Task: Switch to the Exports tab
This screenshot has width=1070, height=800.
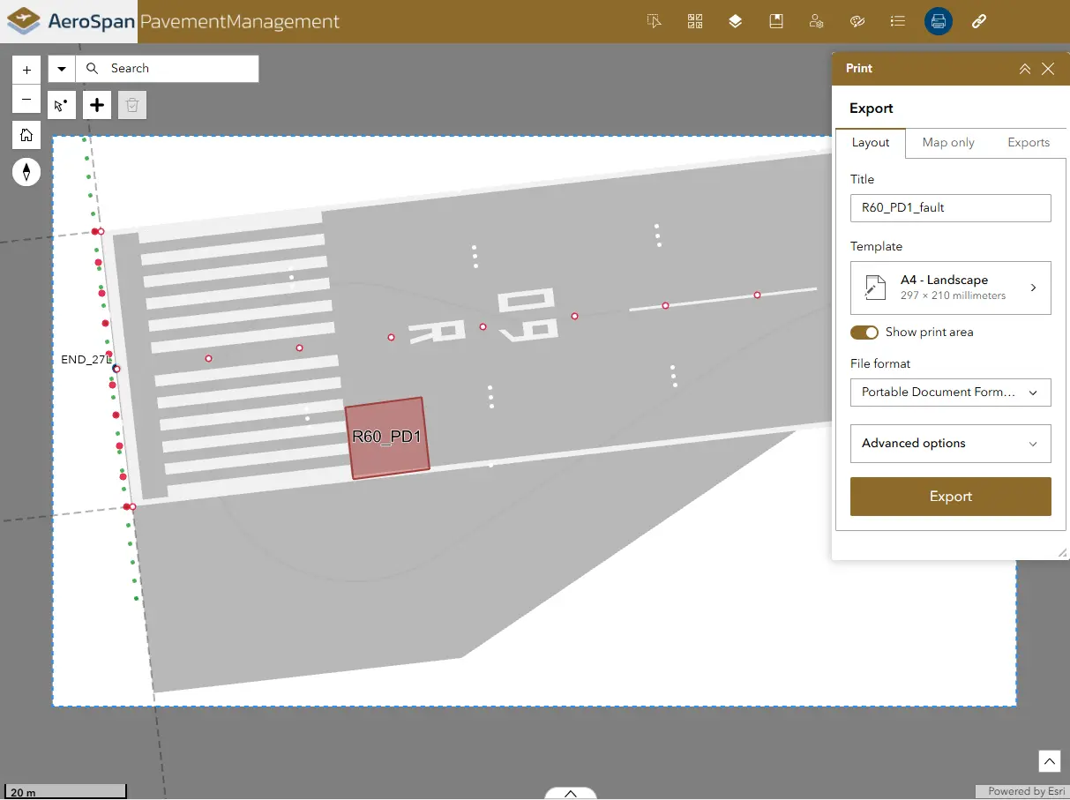Action: click(x=1029, y=143)
